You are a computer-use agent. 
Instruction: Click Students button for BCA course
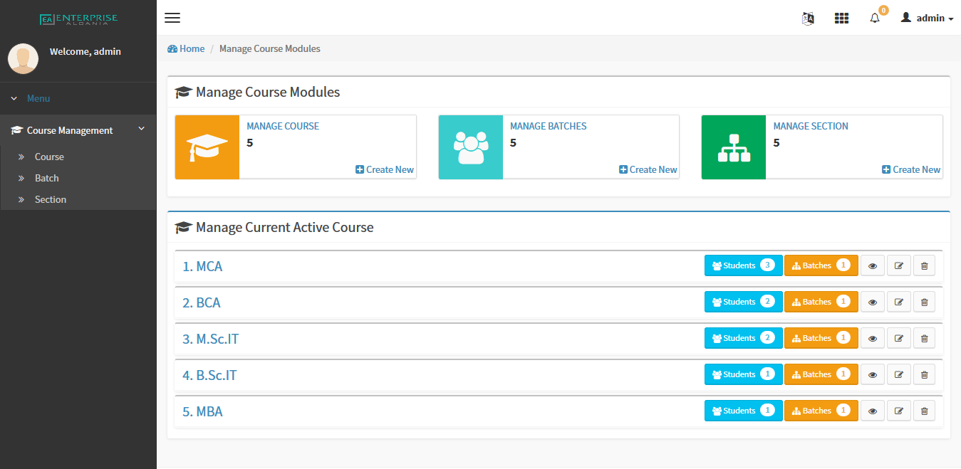pos(743,302)
